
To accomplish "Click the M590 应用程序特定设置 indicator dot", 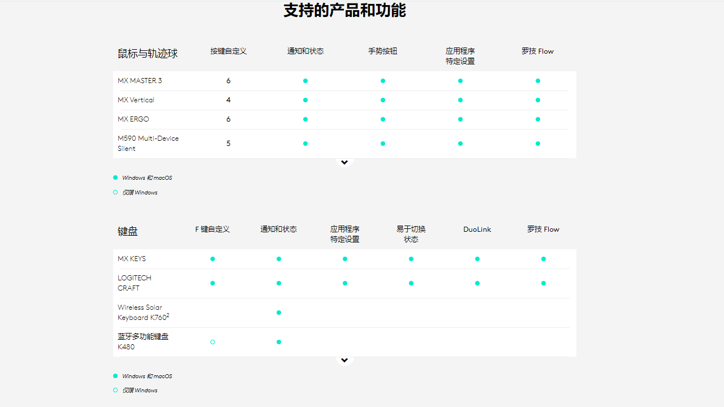I will tap(460, 144).
